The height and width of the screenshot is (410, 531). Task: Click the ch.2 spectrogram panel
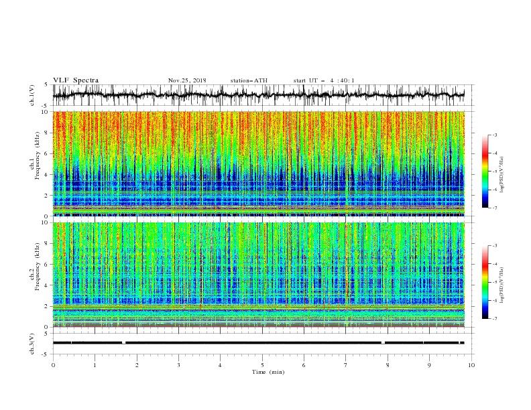click(258, 275)
